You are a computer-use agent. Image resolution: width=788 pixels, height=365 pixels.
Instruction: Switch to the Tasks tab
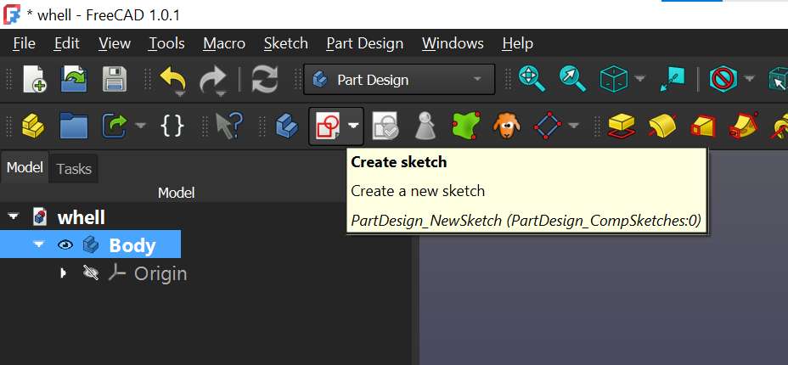click(x=74, y=169)
